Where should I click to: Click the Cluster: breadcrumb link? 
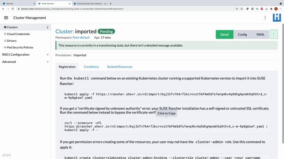point(64,31)
